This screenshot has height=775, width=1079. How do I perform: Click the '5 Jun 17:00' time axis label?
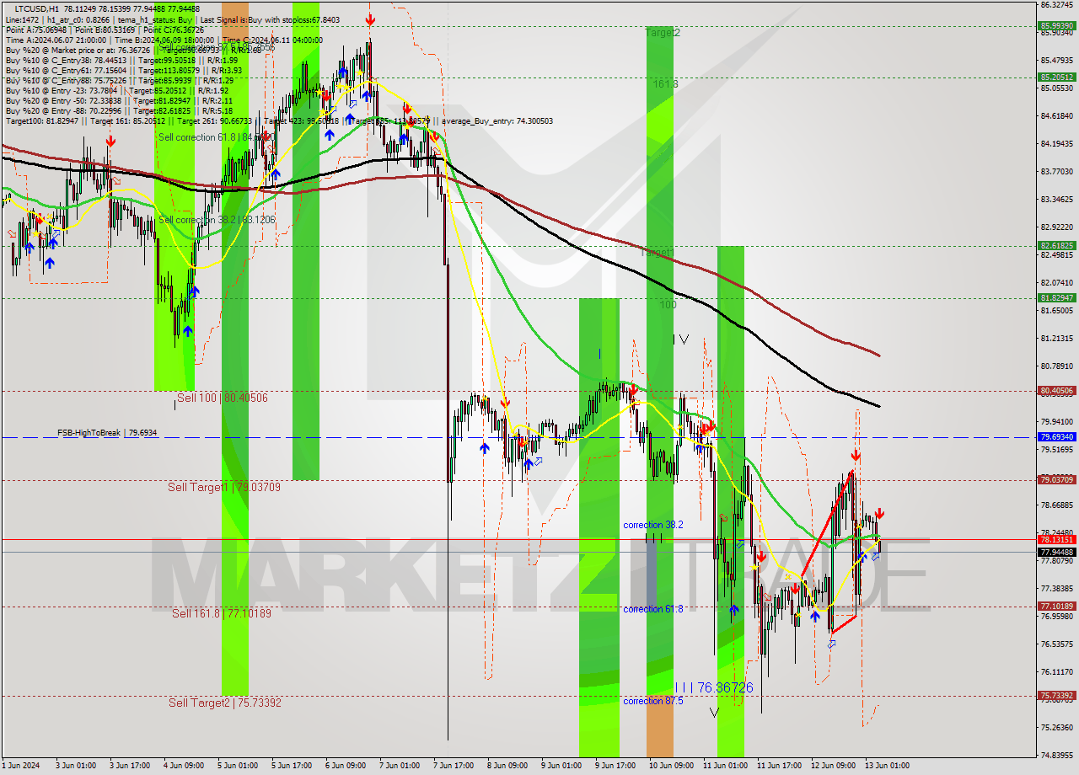pos(291,766)
